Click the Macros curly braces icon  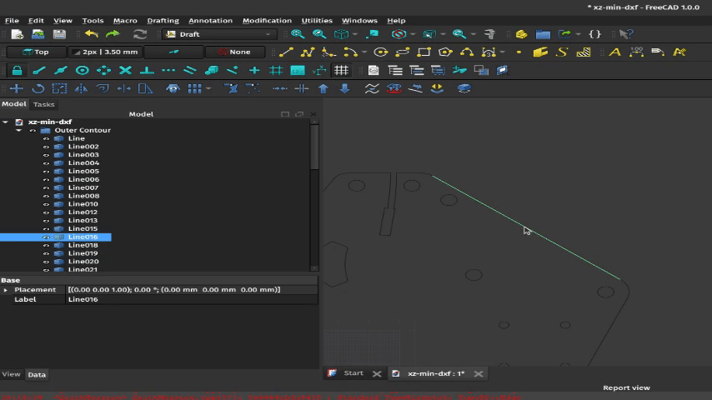pyautogui.click(x=594, y=34)
